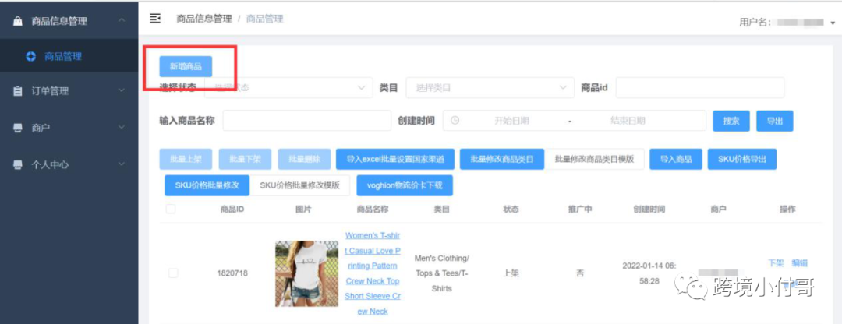Open the 用户名 account dropdown arrow

coord(833,23)
